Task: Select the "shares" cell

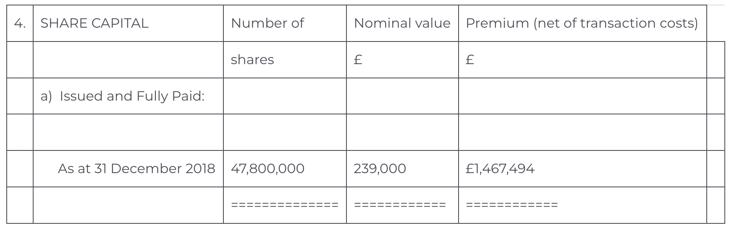Action: [252, 60]
